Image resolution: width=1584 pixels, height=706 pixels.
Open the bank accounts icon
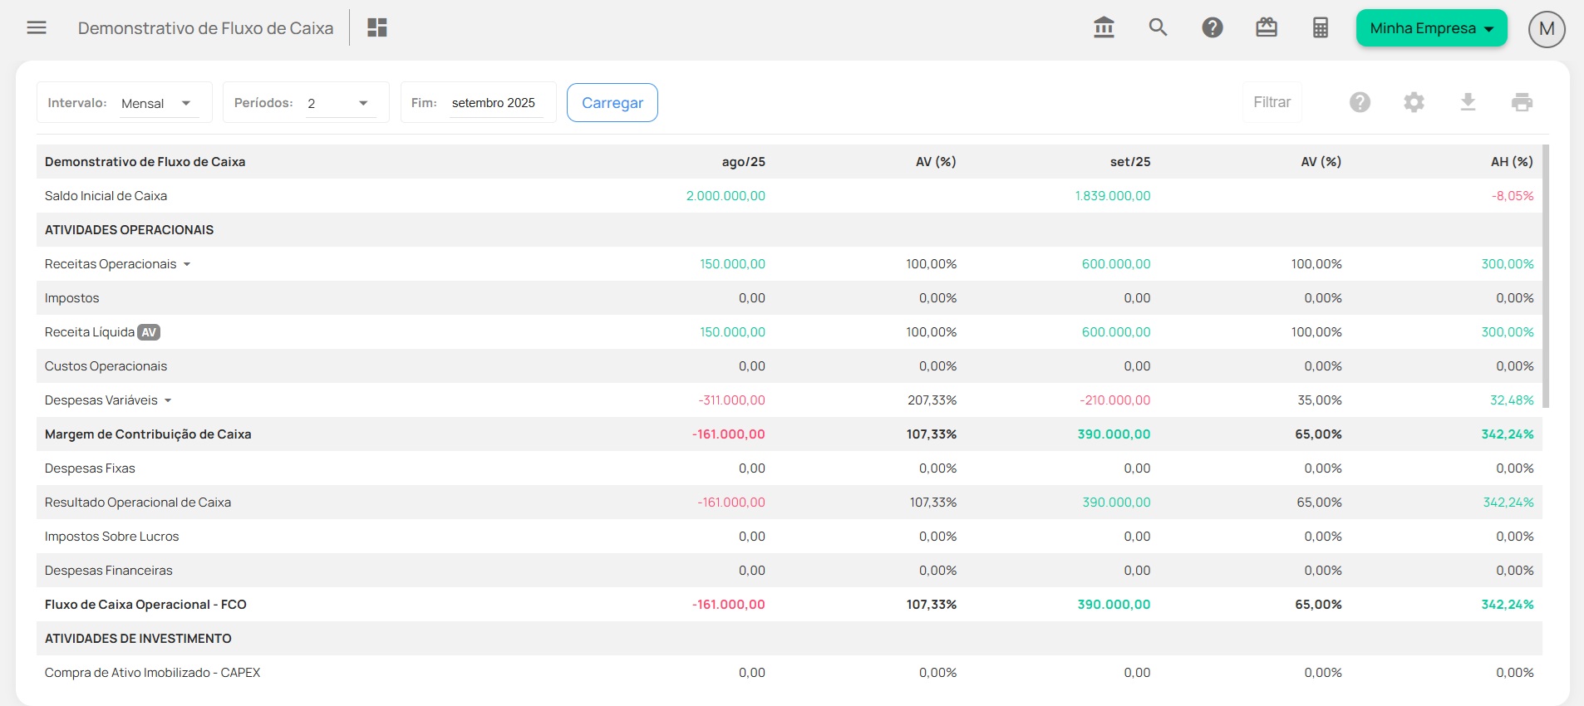pyautogui.click(x=1104, y=28)
